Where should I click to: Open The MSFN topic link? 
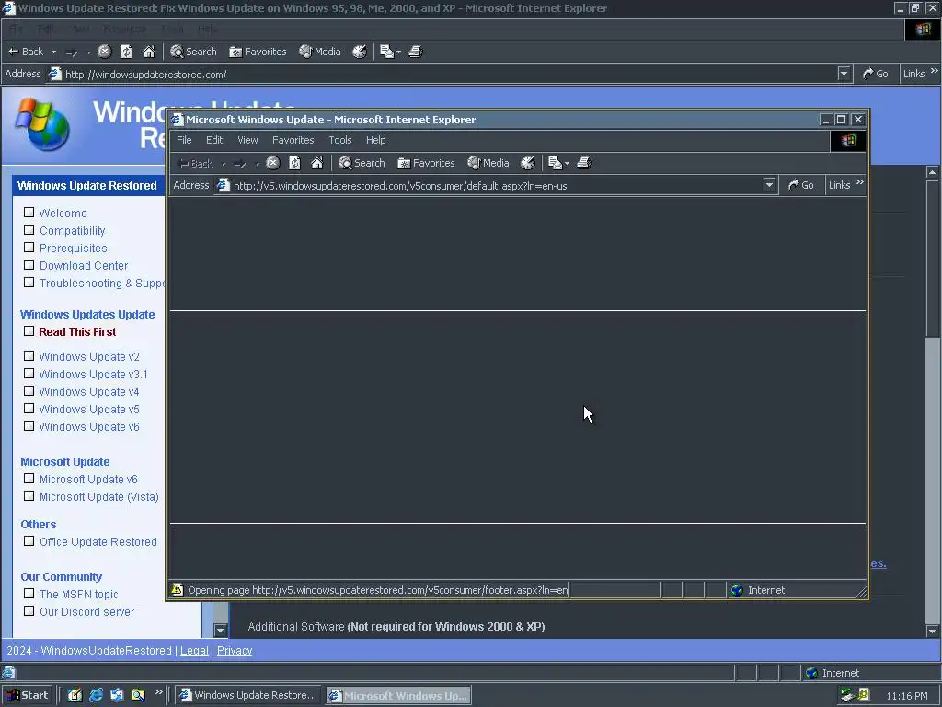pyautogui.click(x=79, y=594)
